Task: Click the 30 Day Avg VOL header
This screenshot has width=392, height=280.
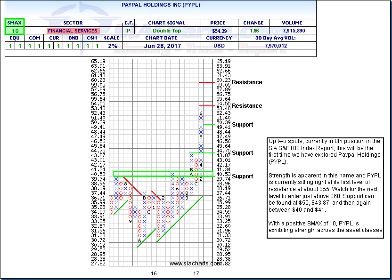Action: [277, 38]
